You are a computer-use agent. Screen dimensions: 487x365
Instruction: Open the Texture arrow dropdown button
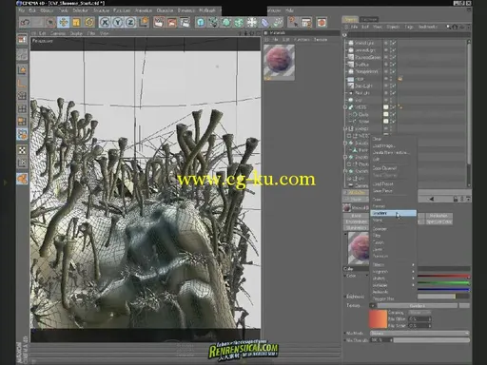[x=373, y=306]
